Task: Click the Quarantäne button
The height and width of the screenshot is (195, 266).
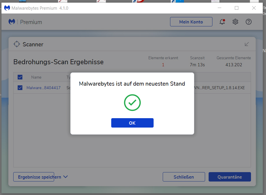Action: 230,177
